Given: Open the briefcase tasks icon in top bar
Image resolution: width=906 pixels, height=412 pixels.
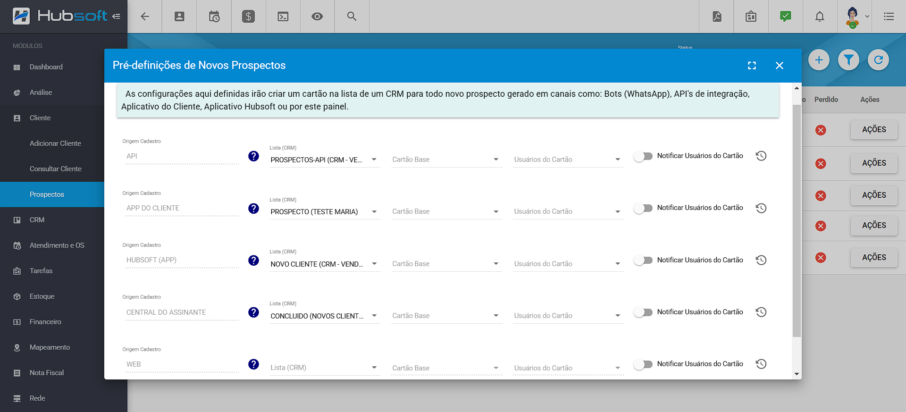Looking at the screenshot, I should coord(751,17).
